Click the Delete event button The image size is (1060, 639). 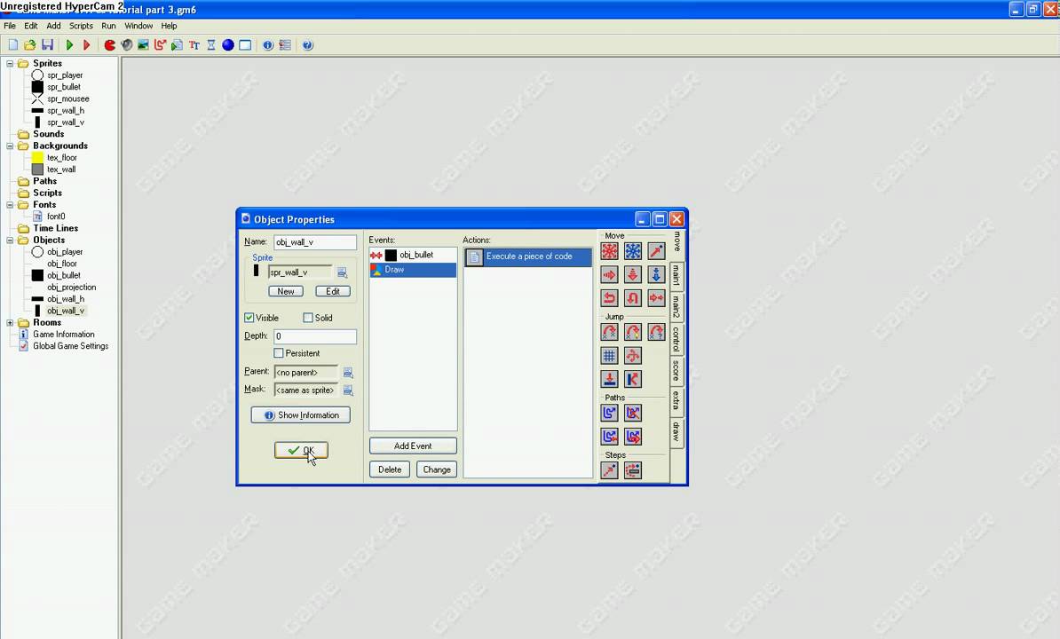[390, 469]
